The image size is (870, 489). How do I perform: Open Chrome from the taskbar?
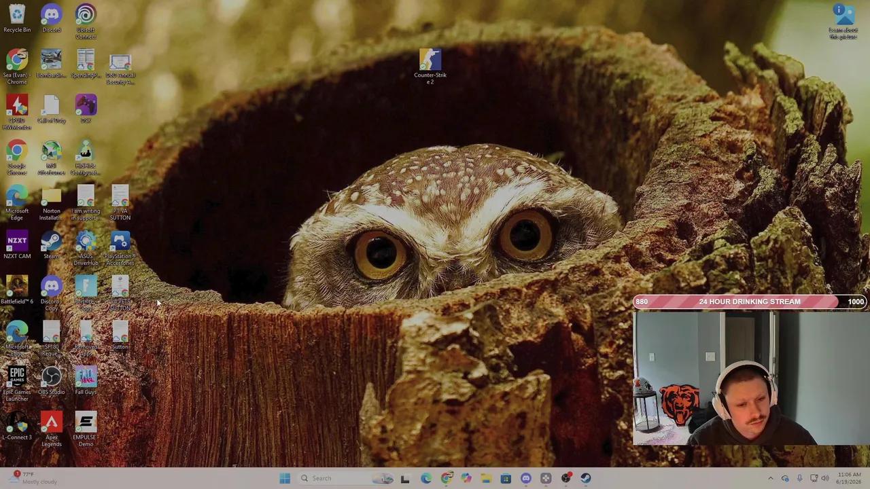[446, 478]
